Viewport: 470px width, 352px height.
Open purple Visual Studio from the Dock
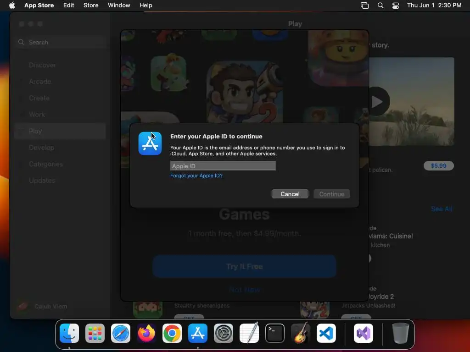point(364,333)
